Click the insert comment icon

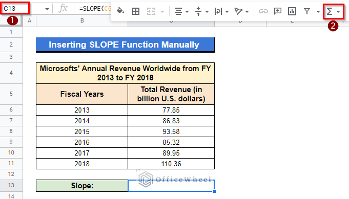tap(278, 11)
